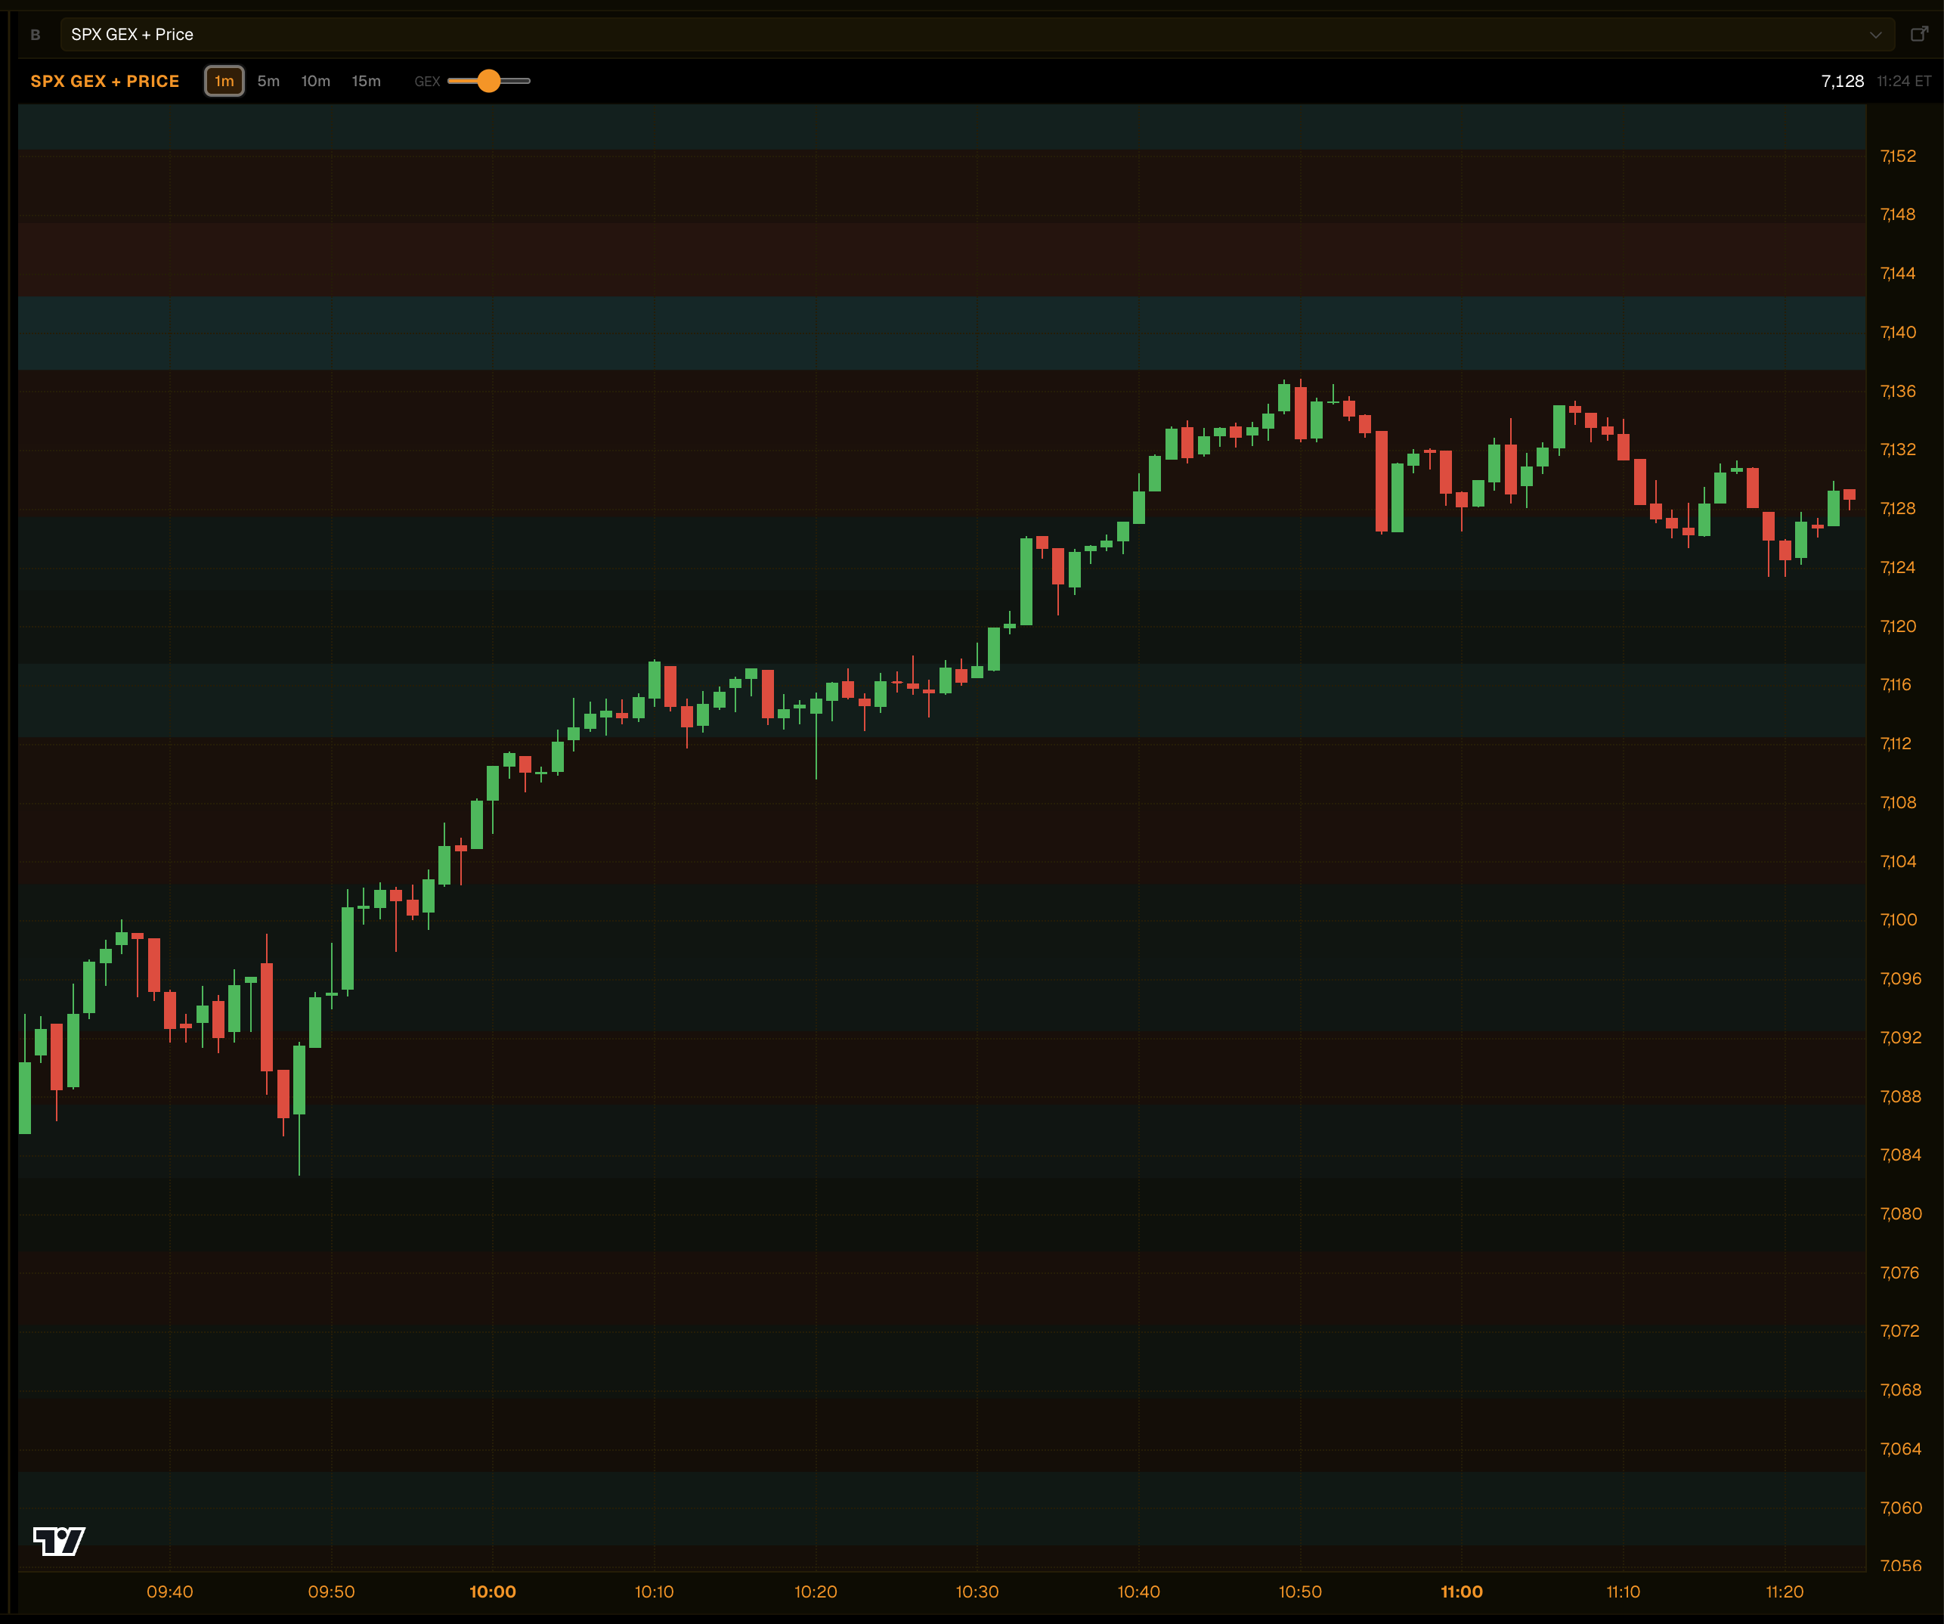1944x1624 pixels.
Task: Click the 09:40 time axis label
Action: tap(170, 1591)
